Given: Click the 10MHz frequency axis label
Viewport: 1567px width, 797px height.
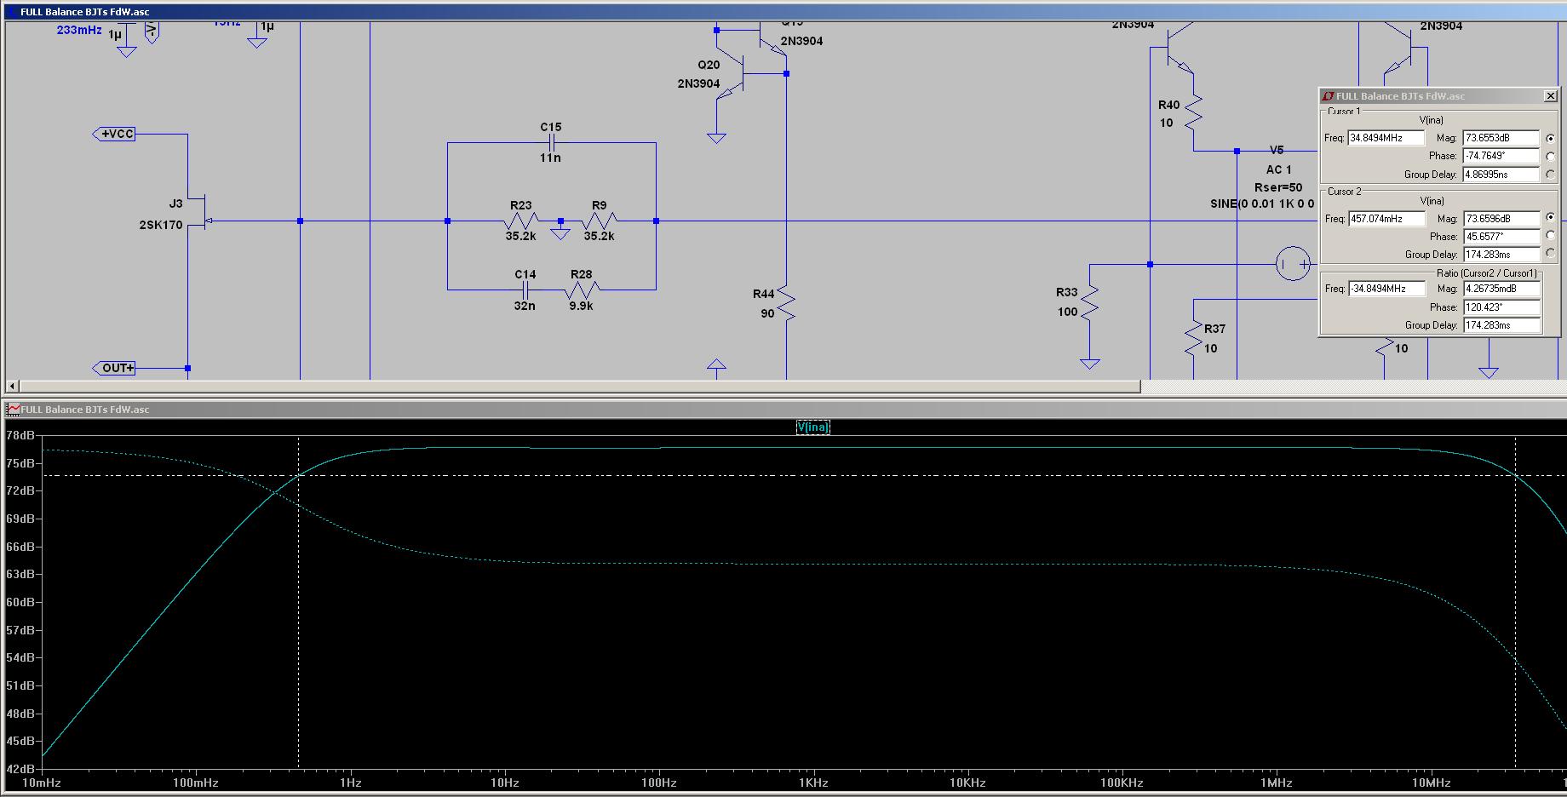Looking at the screenshot, I should coord(1431,783).
